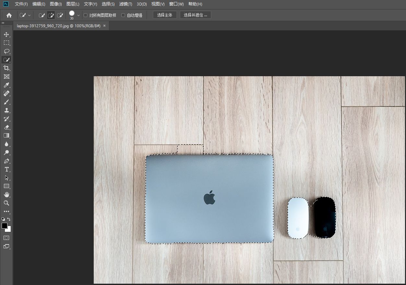Screen dimensions: 406x285
Task: Change the screen mode
Action: (x=6, y=246)
